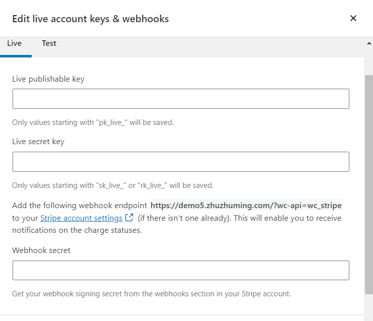Screen dimensions: 373x321
Task: Open the Stripe account settings link
Action: (81, 218)
